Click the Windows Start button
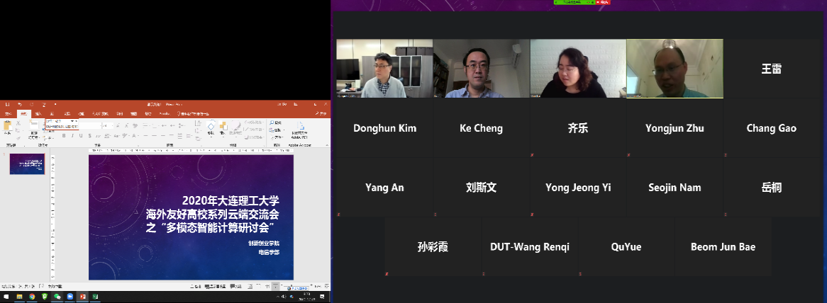 (x=5, y=297)
